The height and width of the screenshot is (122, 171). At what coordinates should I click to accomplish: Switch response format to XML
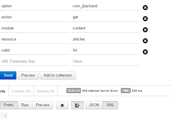pos(110,105)
